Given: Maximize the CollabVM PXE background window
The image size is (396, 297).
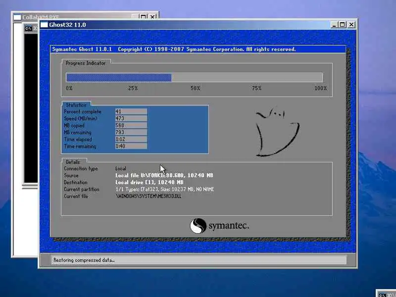Looking at the screenshot, I should pyautogui.click(x=143, y=17).
